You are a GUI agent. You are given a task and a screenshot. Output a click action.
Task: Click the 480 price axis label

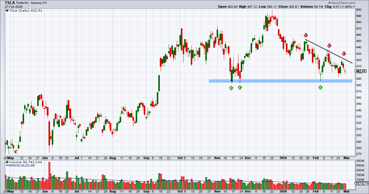click(359, 22)
